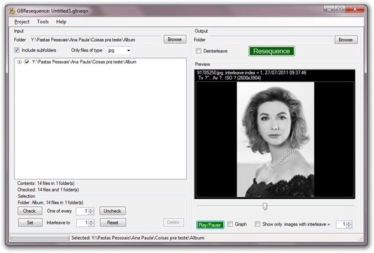Click the Reset button

[x=113, y=222]
